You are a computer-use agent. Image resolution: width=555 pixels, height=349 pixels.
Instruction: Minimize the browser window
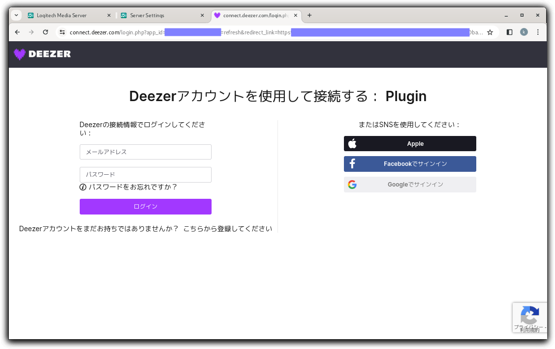pos(506,15)
